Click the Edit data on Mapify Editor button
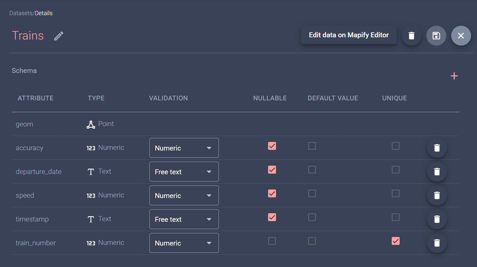The image size is (477, 267). [x=348, y=35]
